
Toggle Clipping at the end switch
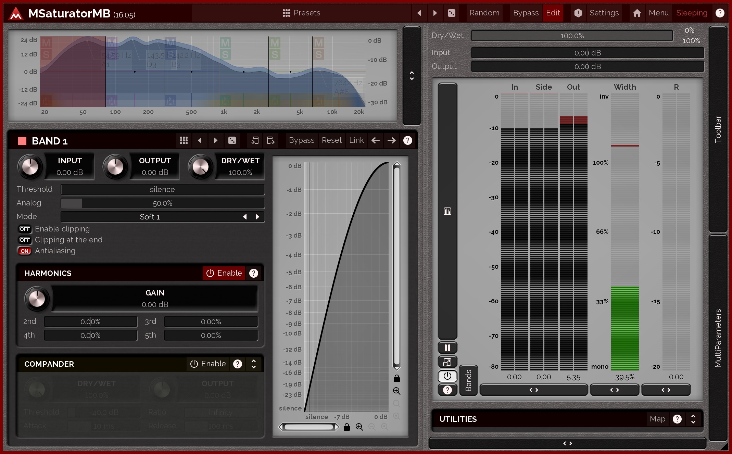25,240
